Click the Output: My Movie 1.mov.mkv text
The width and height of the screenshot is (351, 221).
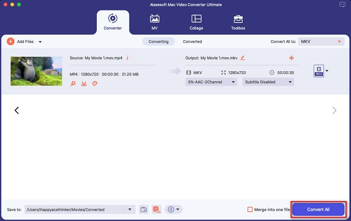(211, 58)
